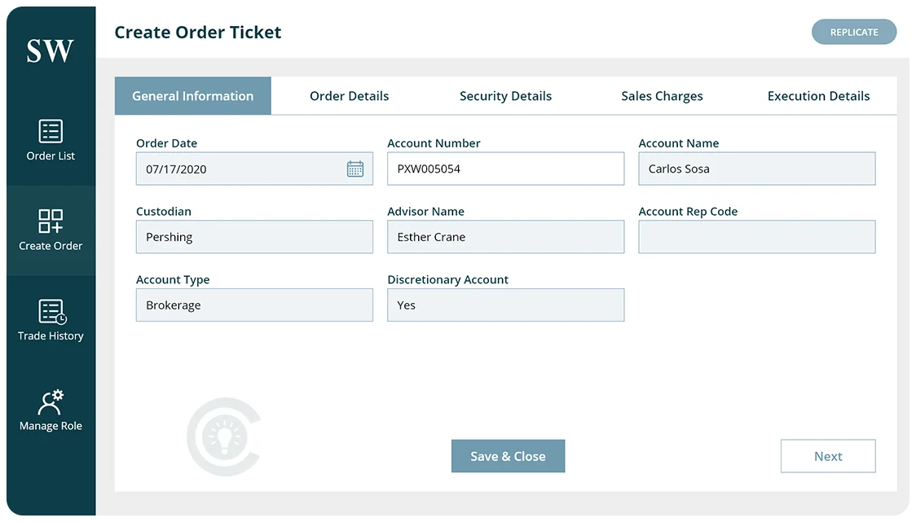The width and height of the screenshot is (916, 522).
Task: Click the Account Name field showing Carlos Sosa
Action: point(756,169)
